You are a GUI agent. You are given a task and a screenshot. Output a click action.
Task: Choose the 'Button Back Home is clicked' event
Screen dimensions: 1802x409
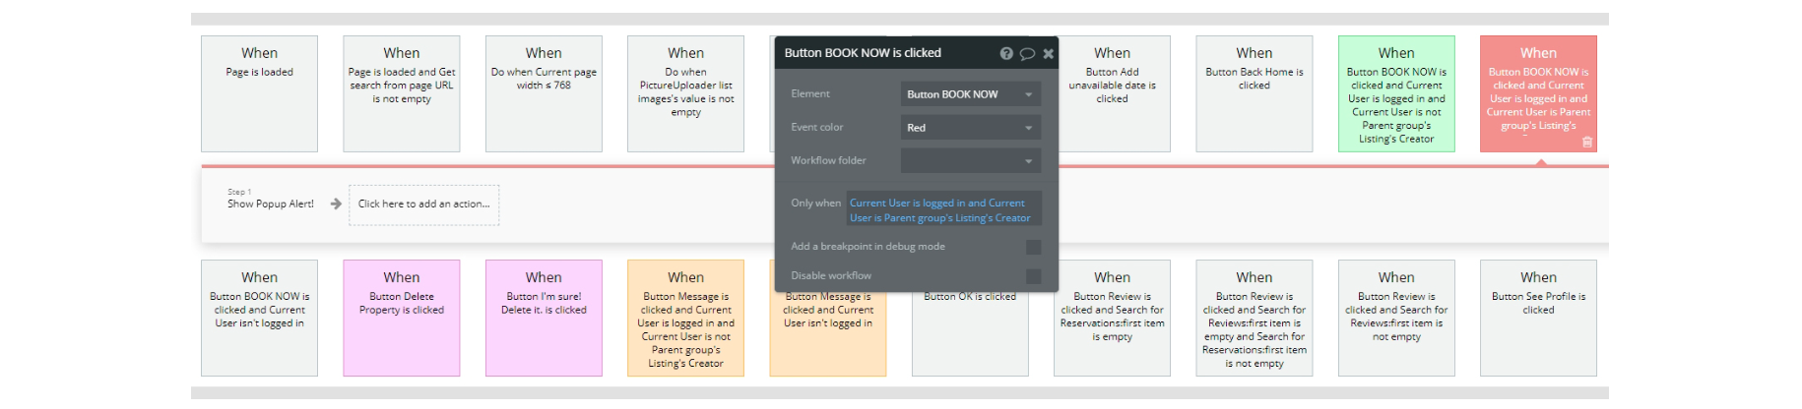[1254, 93]
